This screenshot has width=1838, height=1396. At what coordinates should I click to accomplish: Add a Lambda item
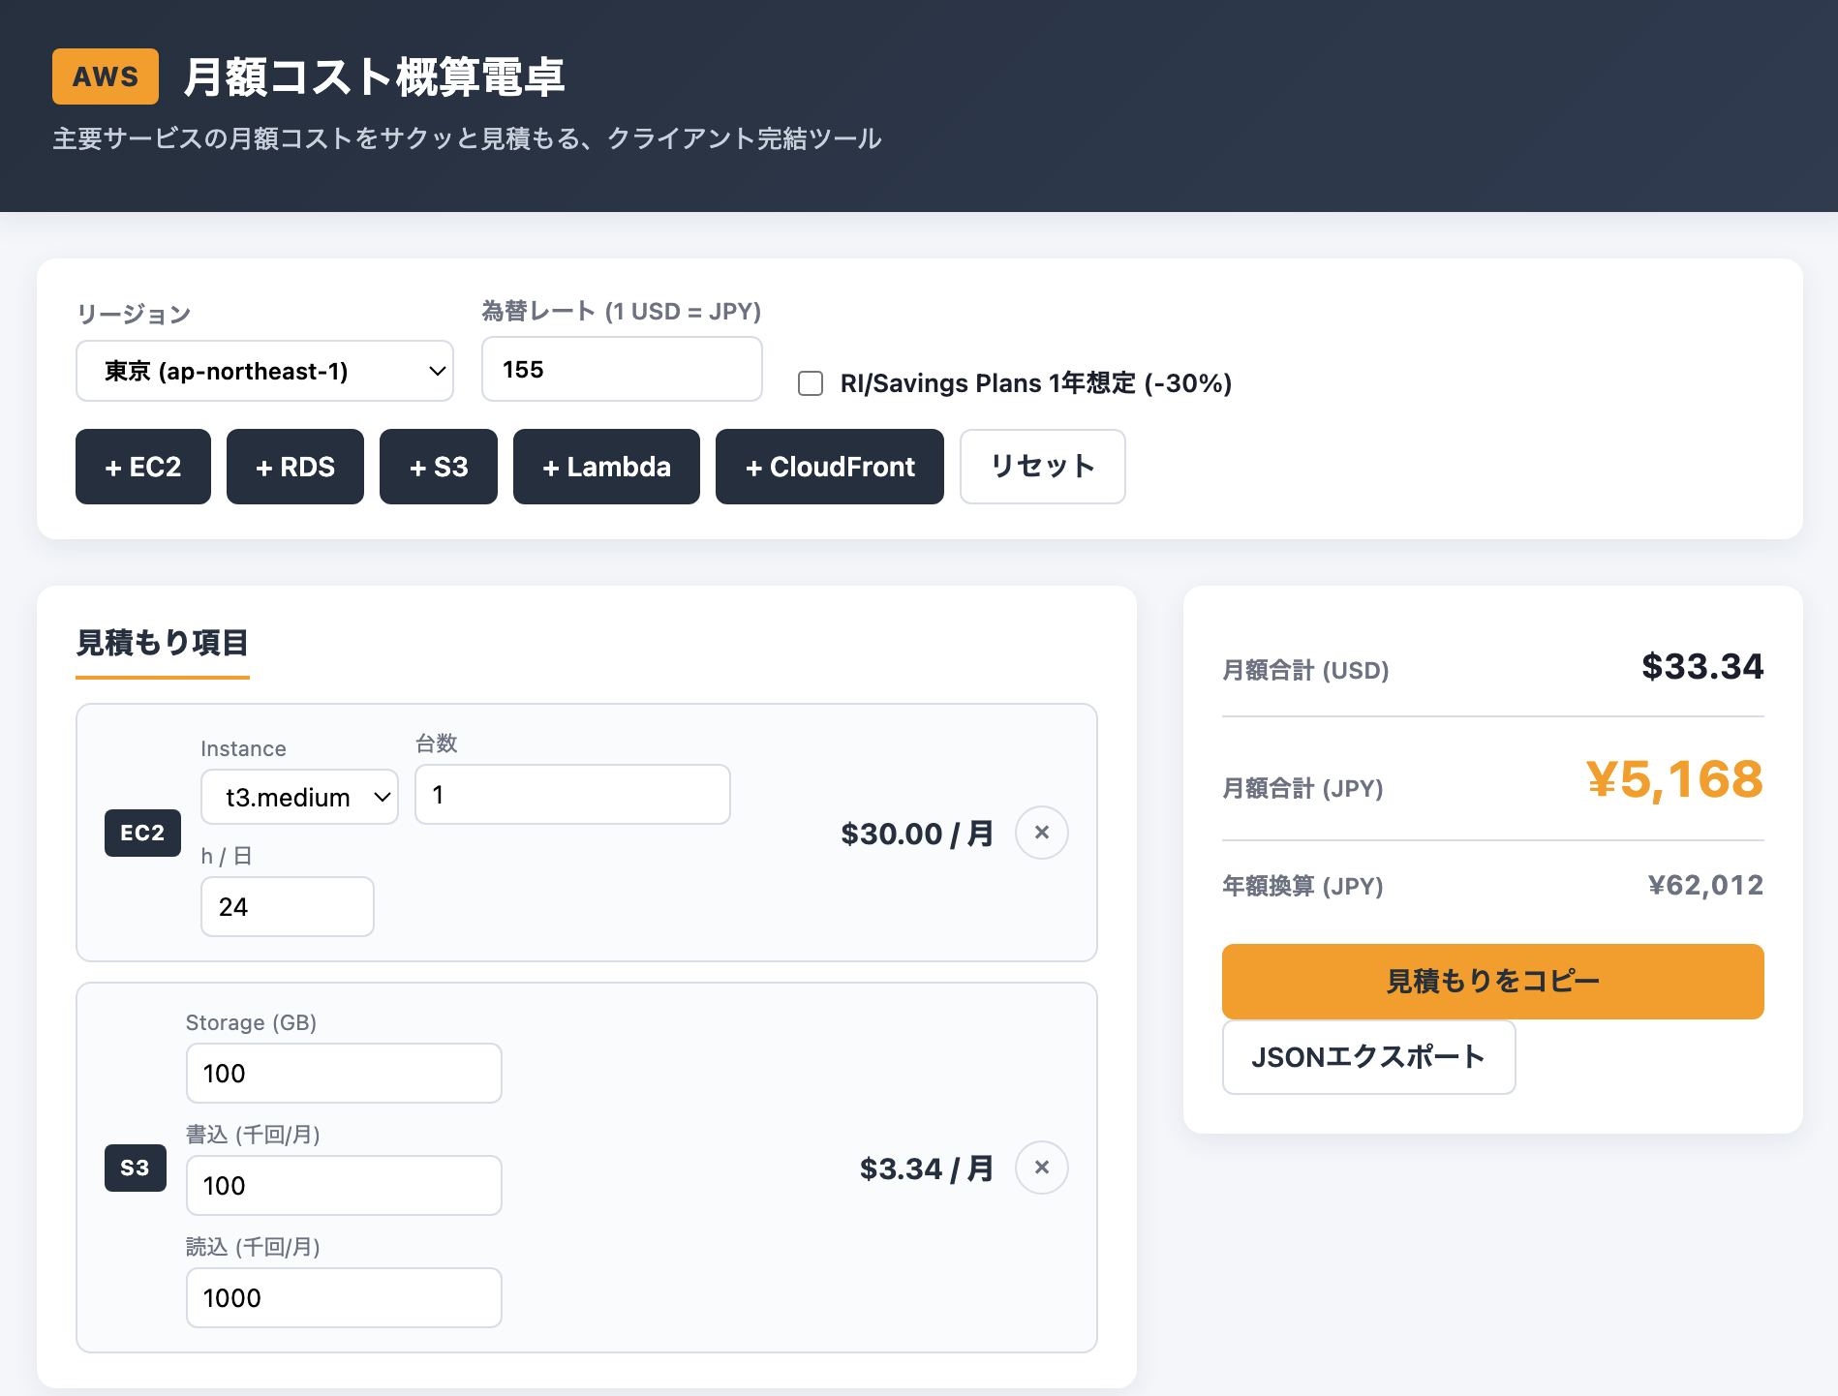pos(606,467)
